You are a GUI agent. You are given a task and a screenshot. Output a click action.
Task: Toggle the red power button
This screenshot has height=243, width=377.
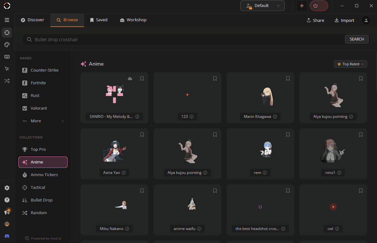319,6
